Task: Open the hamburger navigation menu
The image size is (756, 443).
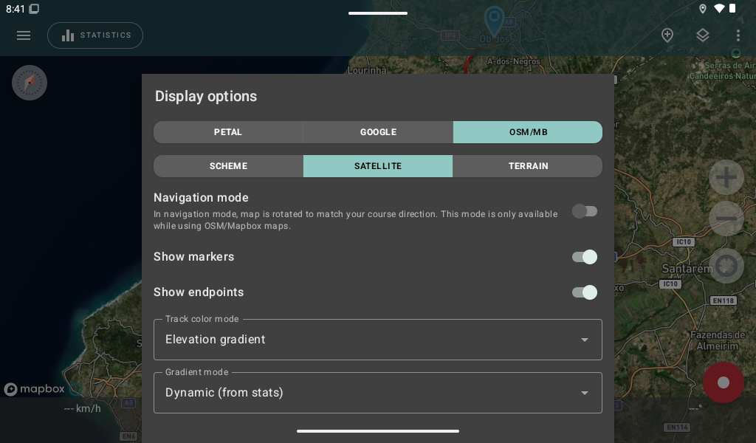Action: pos(24,35)
